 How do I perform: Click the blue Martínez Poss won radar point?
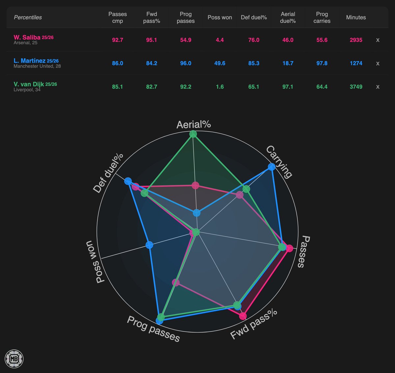coord(149,245)
